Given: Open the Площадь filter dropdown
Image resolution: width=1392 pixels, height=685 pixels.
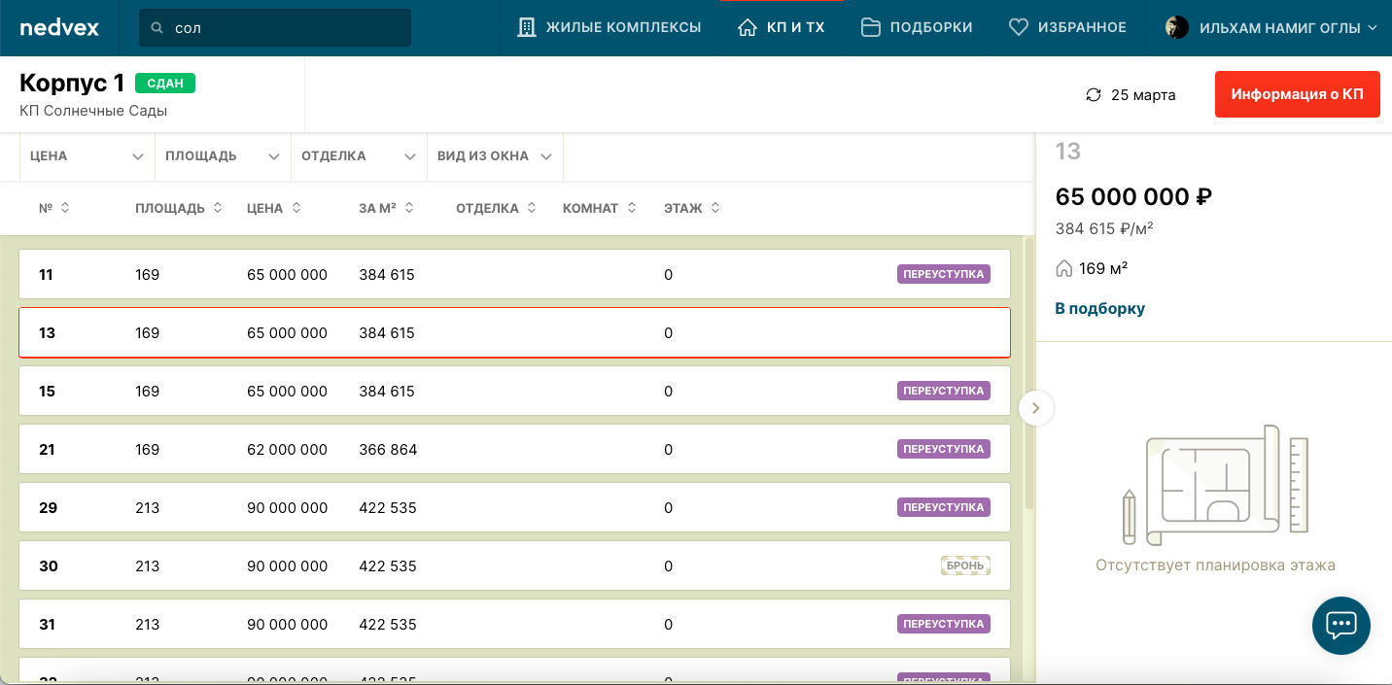Looking at the screenshot, I should pyautogui.click(x=222, y=156).
